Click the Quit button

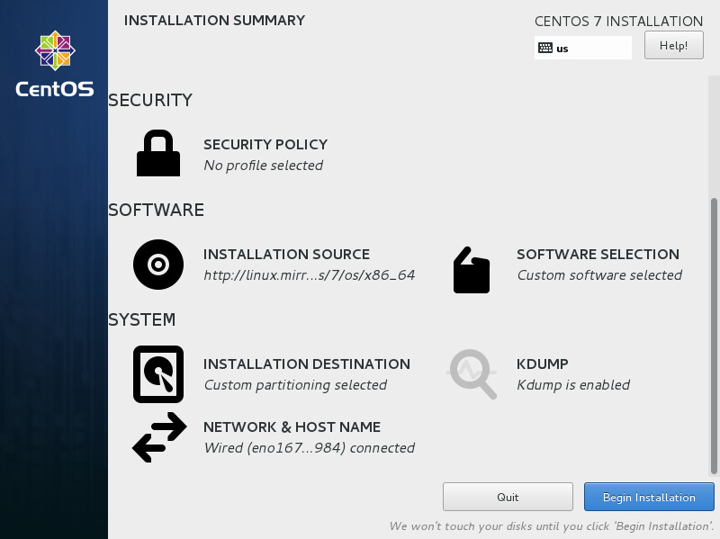[x=508, y=497]
